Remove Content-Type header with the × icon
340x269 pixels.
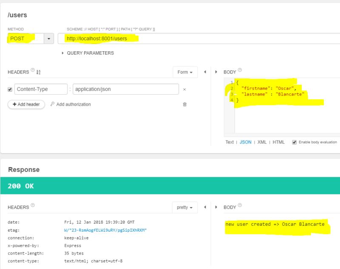[184, 89]
